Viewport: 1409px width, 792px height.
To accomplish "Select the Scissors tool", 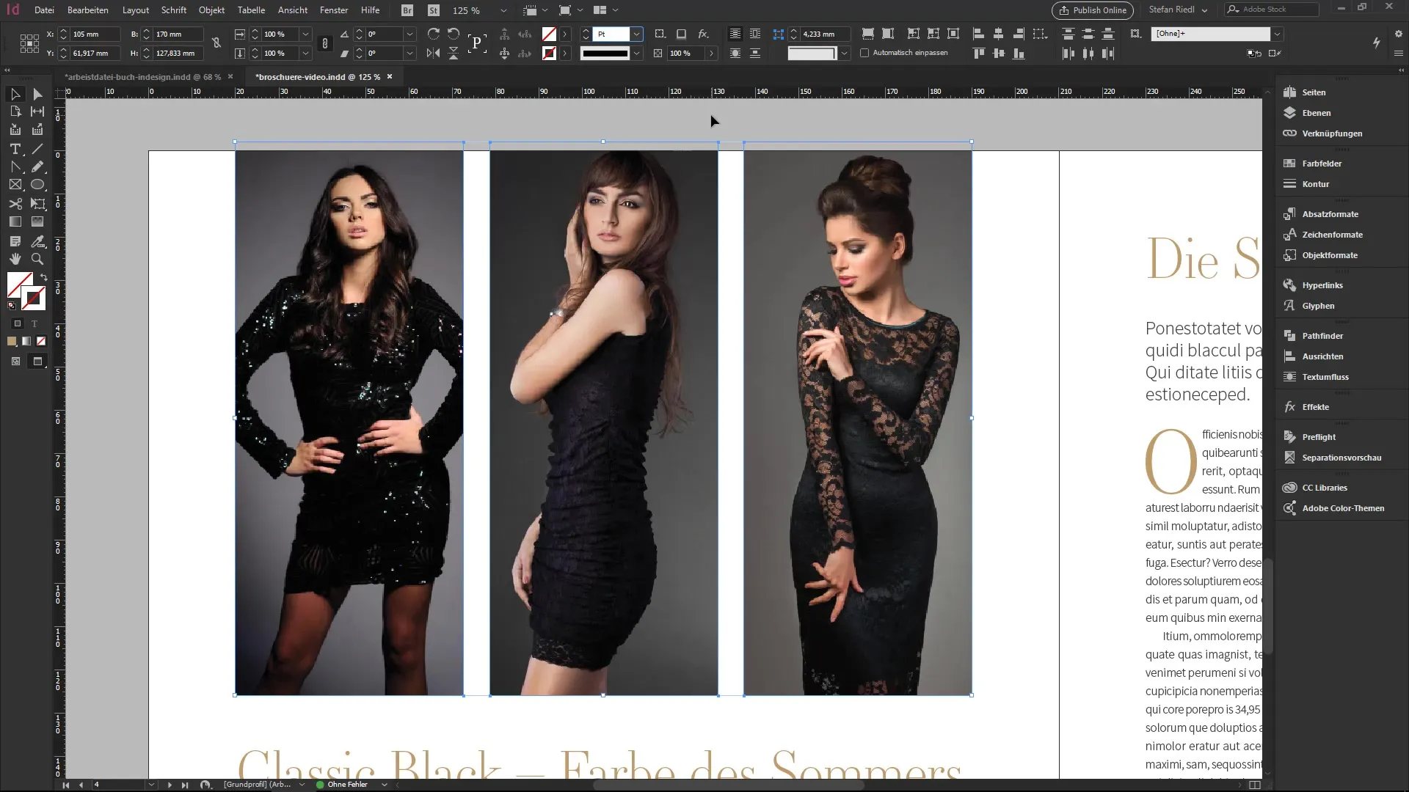I will click(x=15, y=204).
